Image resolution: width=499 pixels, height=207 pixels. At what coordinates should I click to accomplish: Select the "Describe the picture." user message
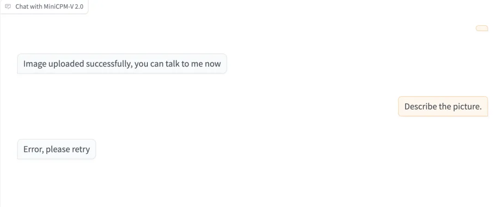pos(443,106)
